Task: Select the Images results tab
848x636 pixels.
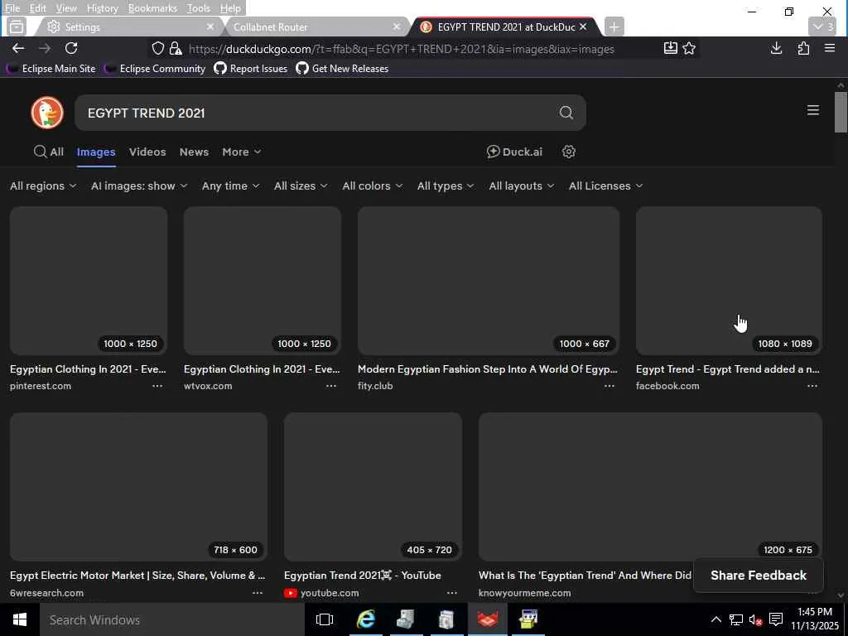Action: [96, 152]
